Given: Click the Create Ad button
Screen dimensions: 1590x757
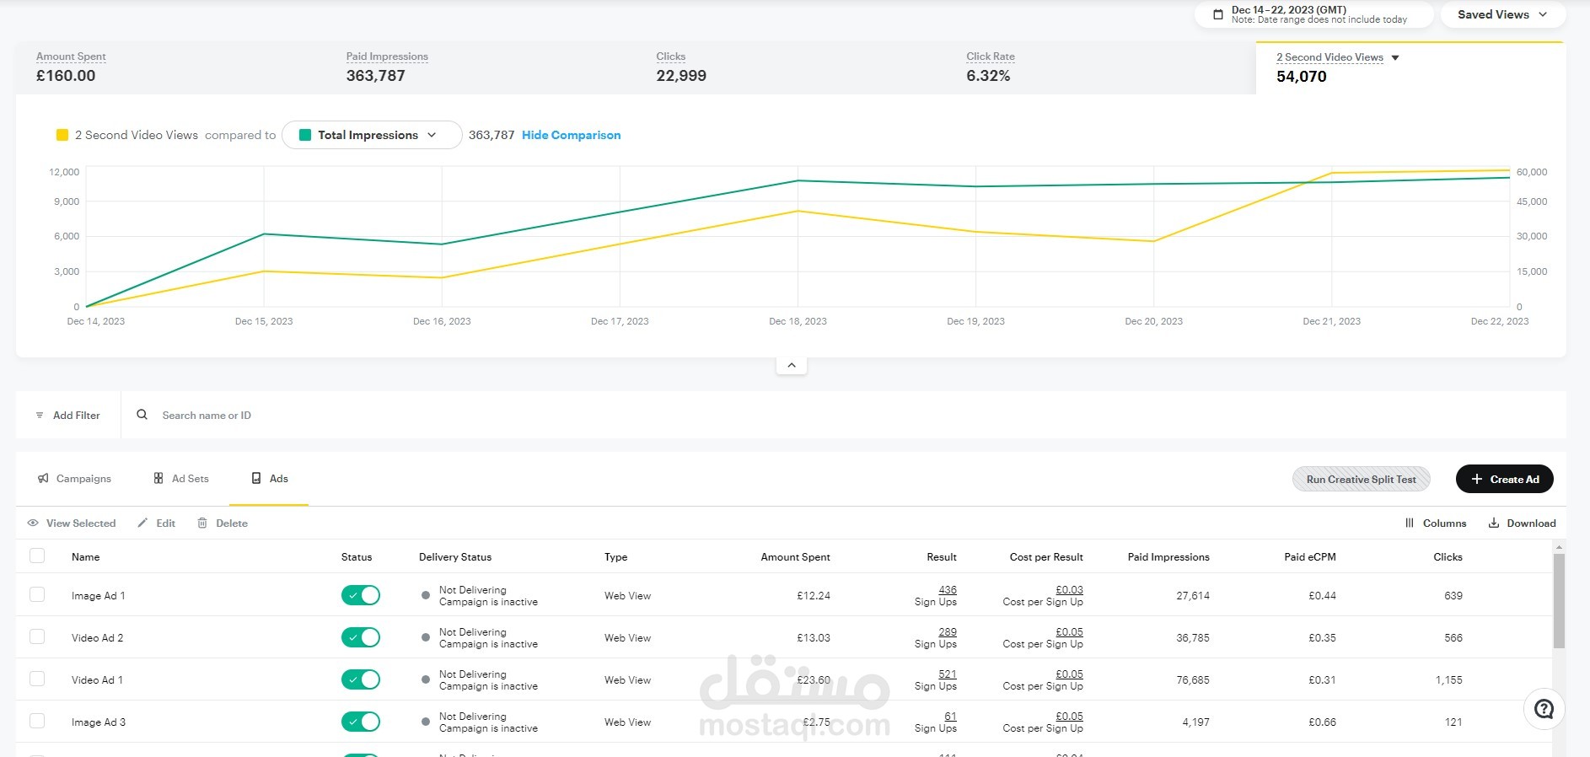Looking at the screenshot, I should coord(1504,479).
